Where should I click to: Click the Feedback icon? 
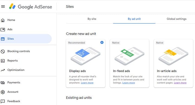[3, 101]
